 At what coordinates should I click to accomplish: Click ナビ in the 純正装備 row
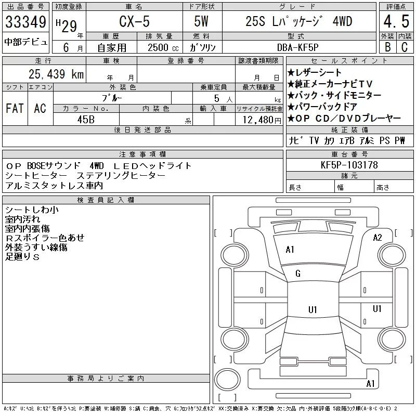(x=296, y=140)
